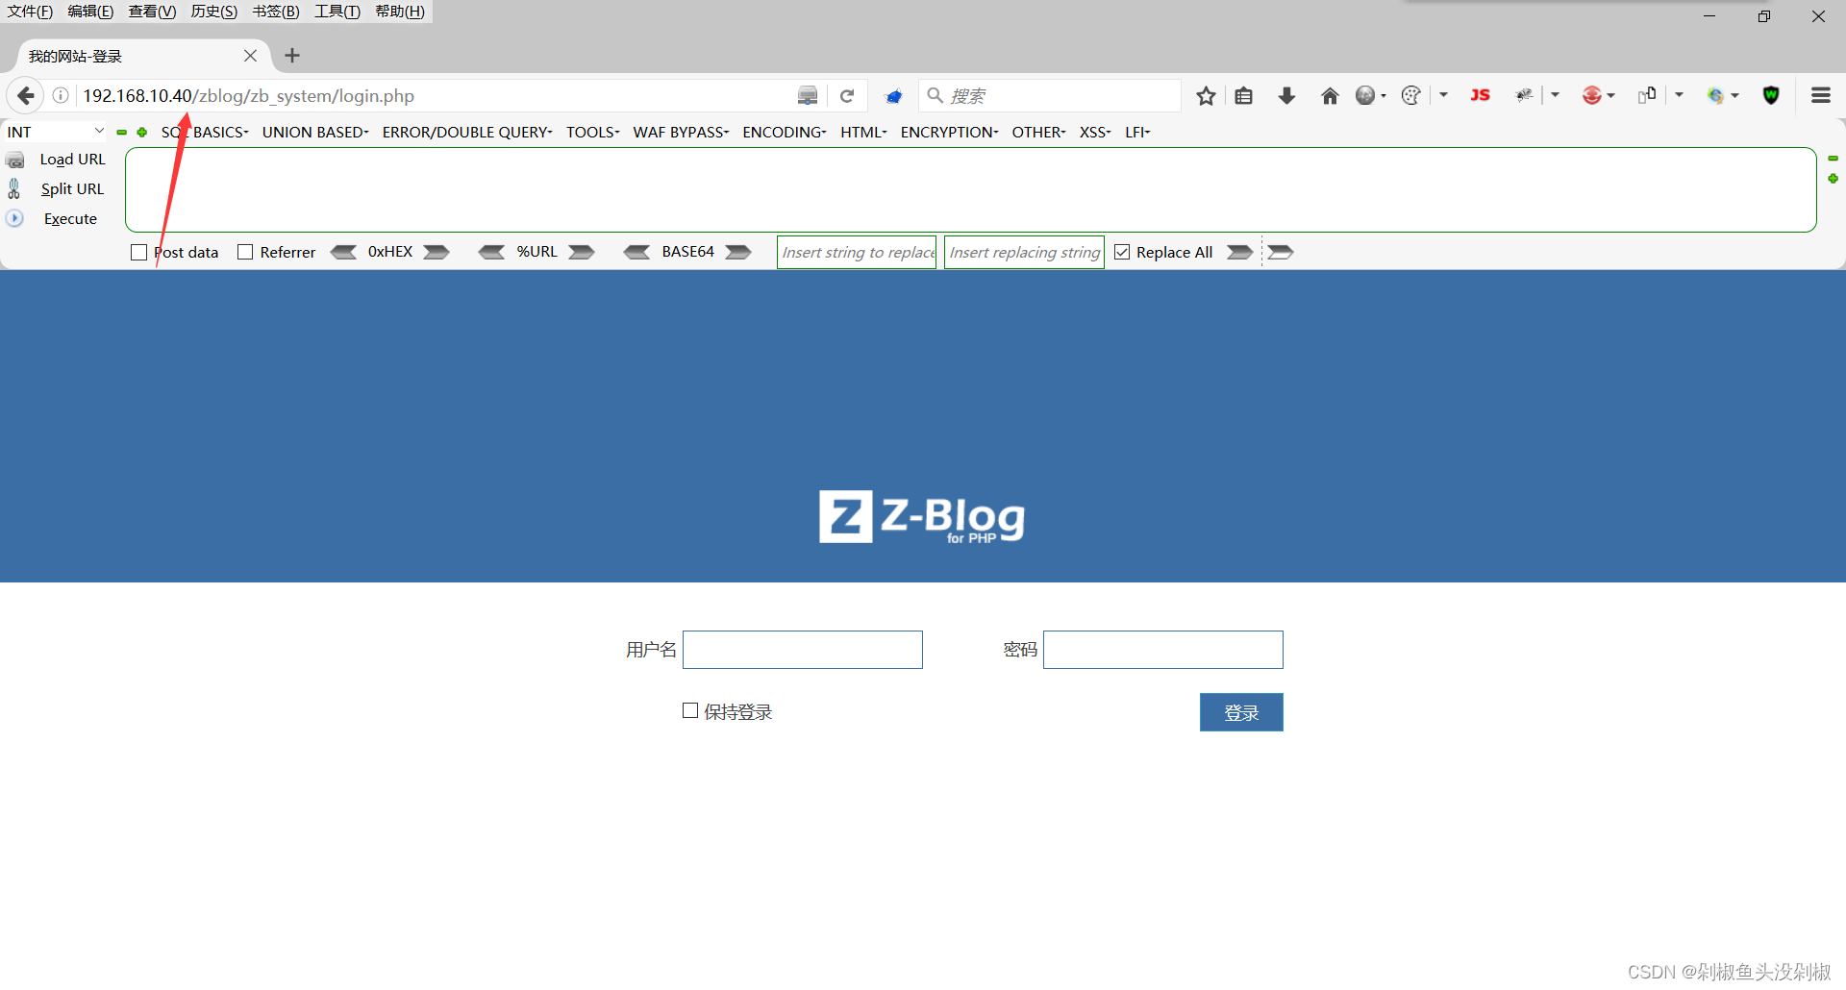This screenshot has height=990, width=1846.
Task: Click the 0xHEX encode right arrow
Action: 437,252
